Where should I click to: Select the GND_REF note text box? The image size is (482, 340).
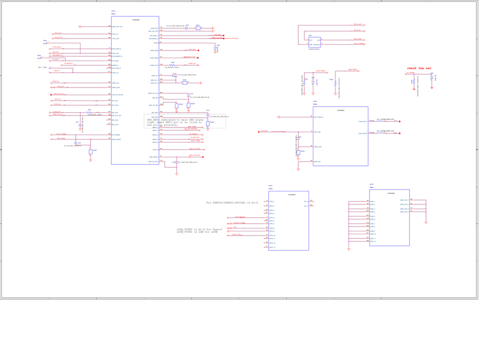(x=185, y=121)
